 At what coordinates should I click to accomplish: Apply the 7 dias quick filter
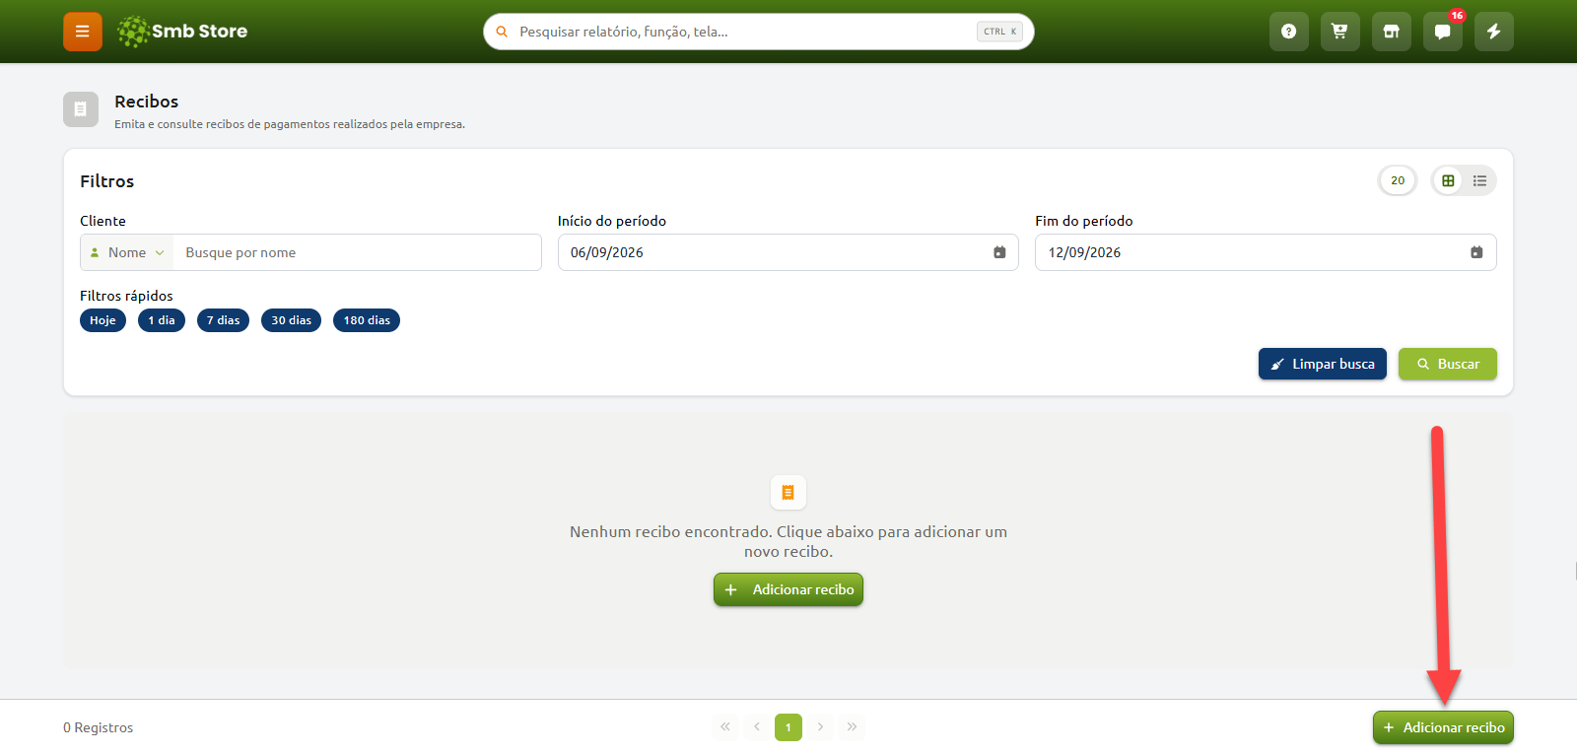(x=223, y=320)
